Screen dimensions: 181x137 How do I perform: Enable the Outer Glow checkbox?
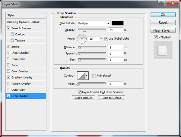8,90
